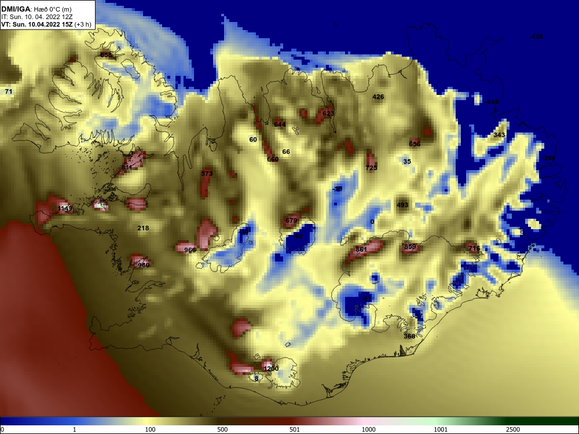Select the value 35 on the map
Screen dimensions: 579x434
coord(407,161)
